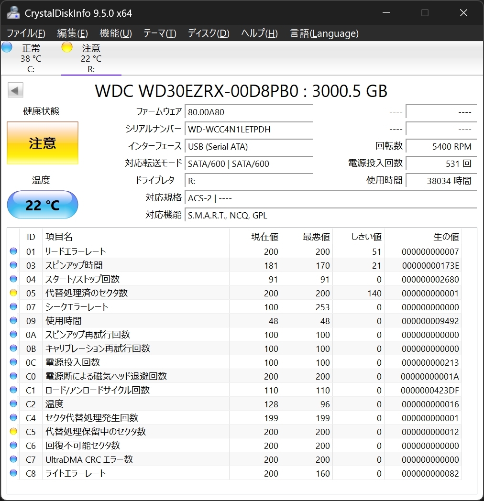
Task: Click status dot for 01 リードエラーレート
Action: pos(13,251)
